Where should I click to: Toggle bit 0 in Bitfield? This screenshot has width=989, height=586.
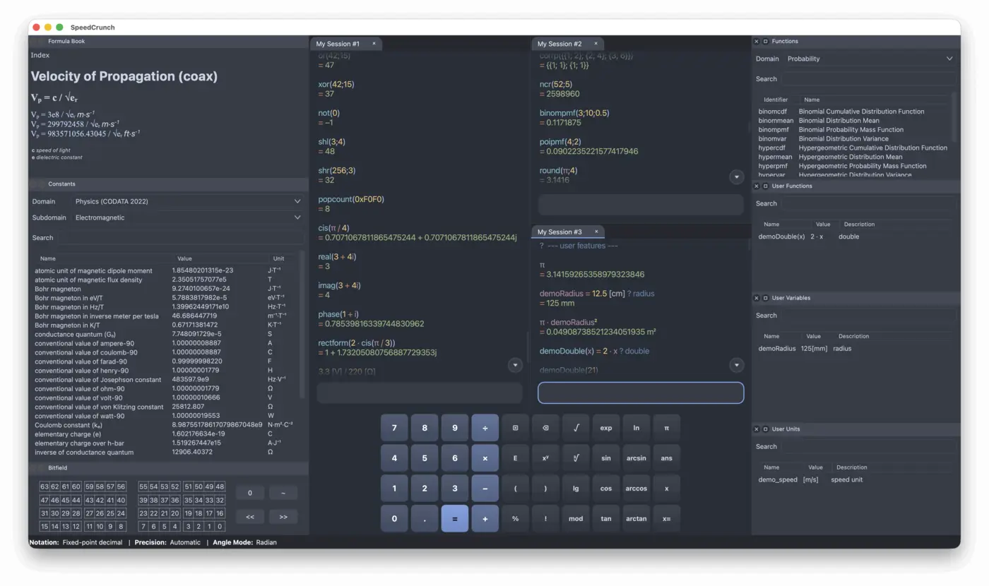220,527
